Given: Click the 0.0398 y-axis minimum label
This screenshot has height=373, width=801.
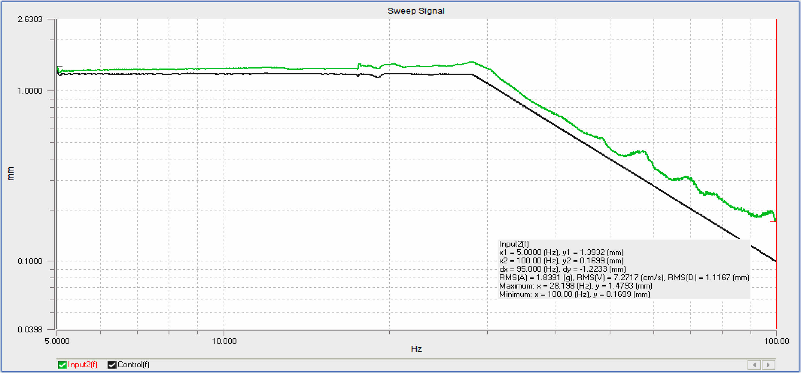Looking at the screenshot, I should (30, 330).
